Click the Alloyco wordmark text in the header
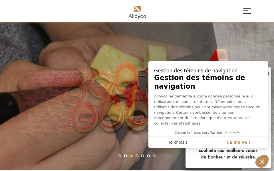 (x=137, y=16)
